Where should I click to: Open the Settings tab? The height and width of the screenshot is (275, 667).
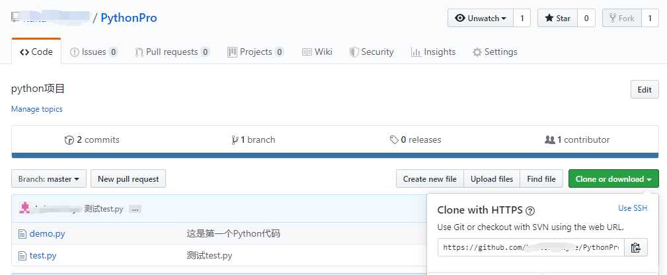pos(494,52)
